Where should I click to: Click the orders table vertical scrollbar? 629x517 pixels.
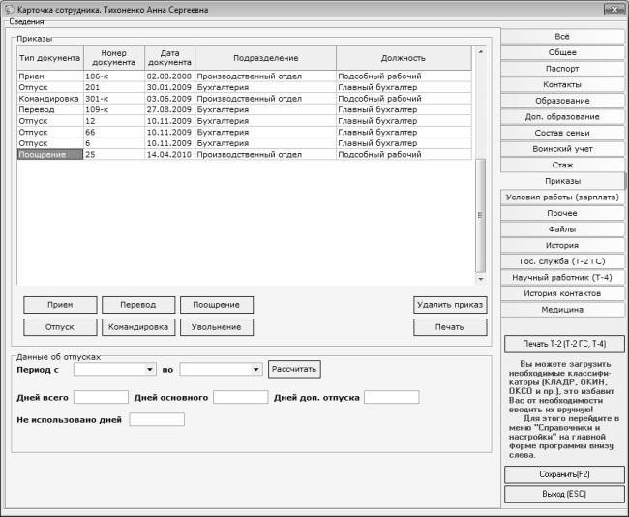click(x=480, y=213)
